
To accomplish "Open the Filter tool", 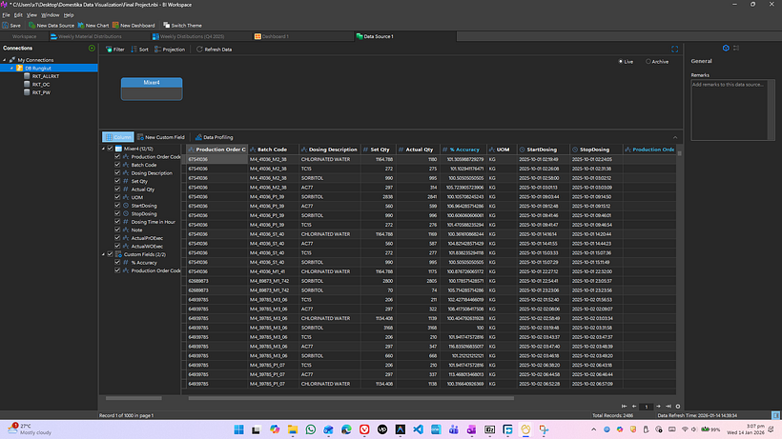I will (x=115, y=50).
